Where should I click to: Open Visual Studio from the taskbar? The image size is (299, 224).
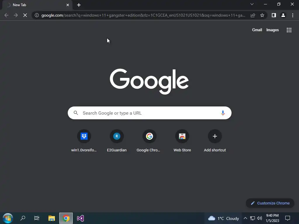pos(81,218)
